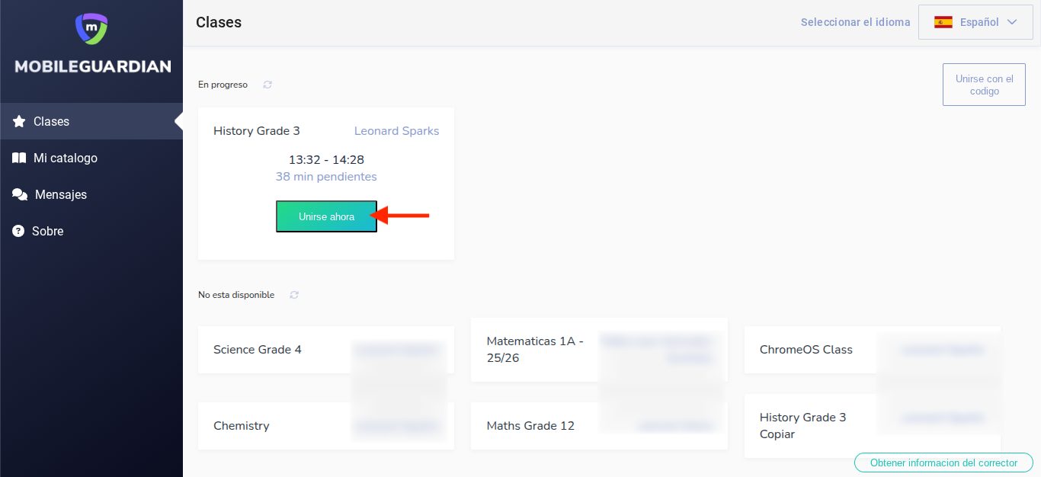Screen dimensions: 1041x477
Task: Click the Spanish flag icon
Action: tap(943, 22)
